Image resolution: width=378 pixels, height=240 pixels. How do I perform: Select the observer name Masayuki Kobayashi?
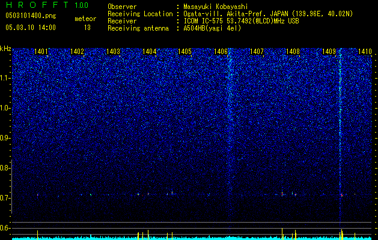click(x=216, y=7)
